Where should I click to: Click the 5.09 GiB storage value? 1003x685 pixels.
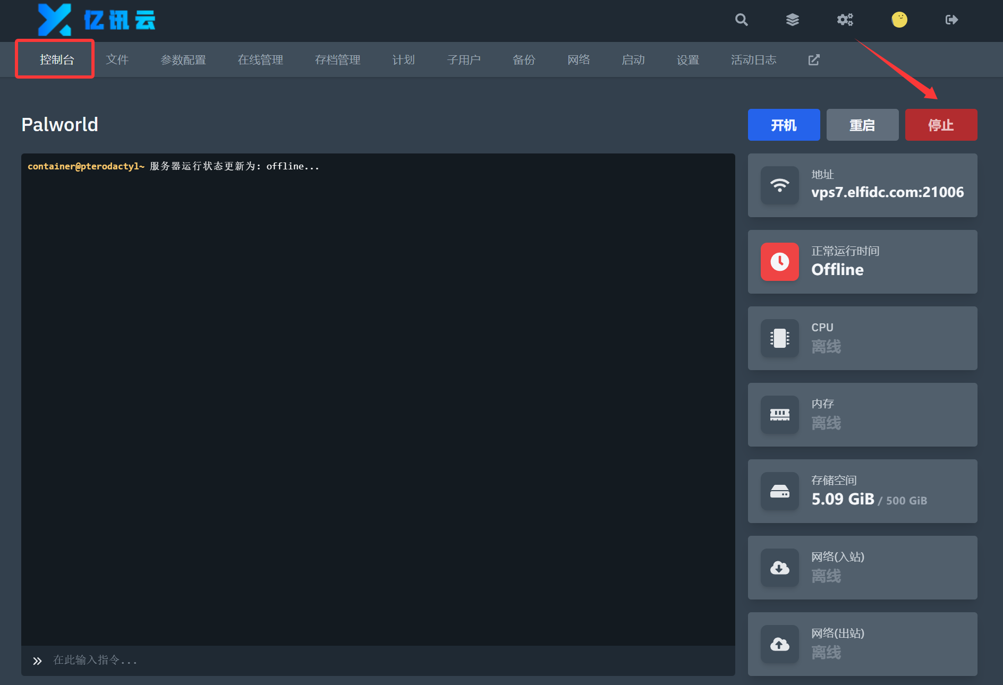pos(843,499)
